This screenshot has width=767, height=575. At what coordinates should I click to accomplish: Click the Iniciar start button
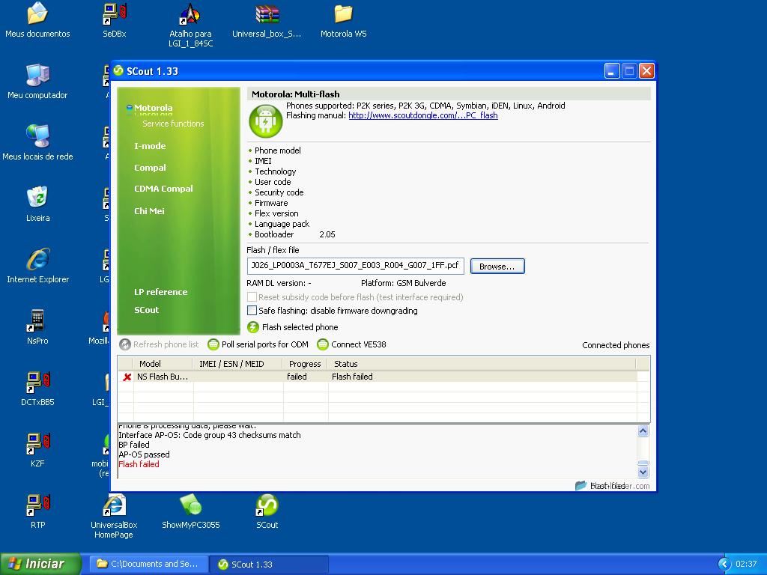click(x=41, y=564)
